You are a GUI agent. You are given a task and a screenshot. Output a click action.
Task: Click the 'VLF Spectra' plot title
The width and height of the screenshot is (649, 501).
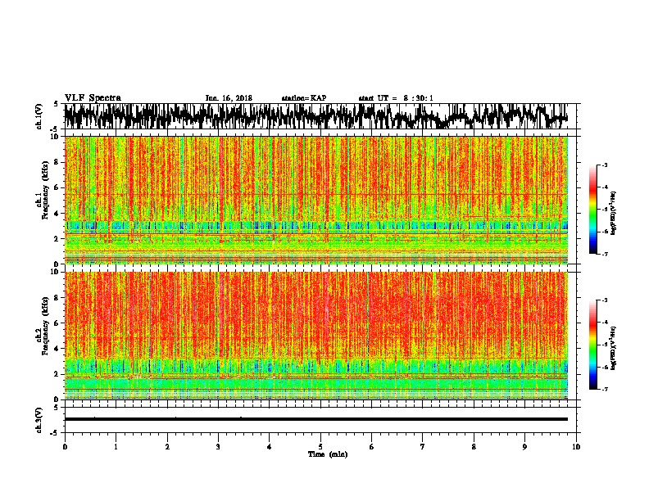[x=93, y=98]
